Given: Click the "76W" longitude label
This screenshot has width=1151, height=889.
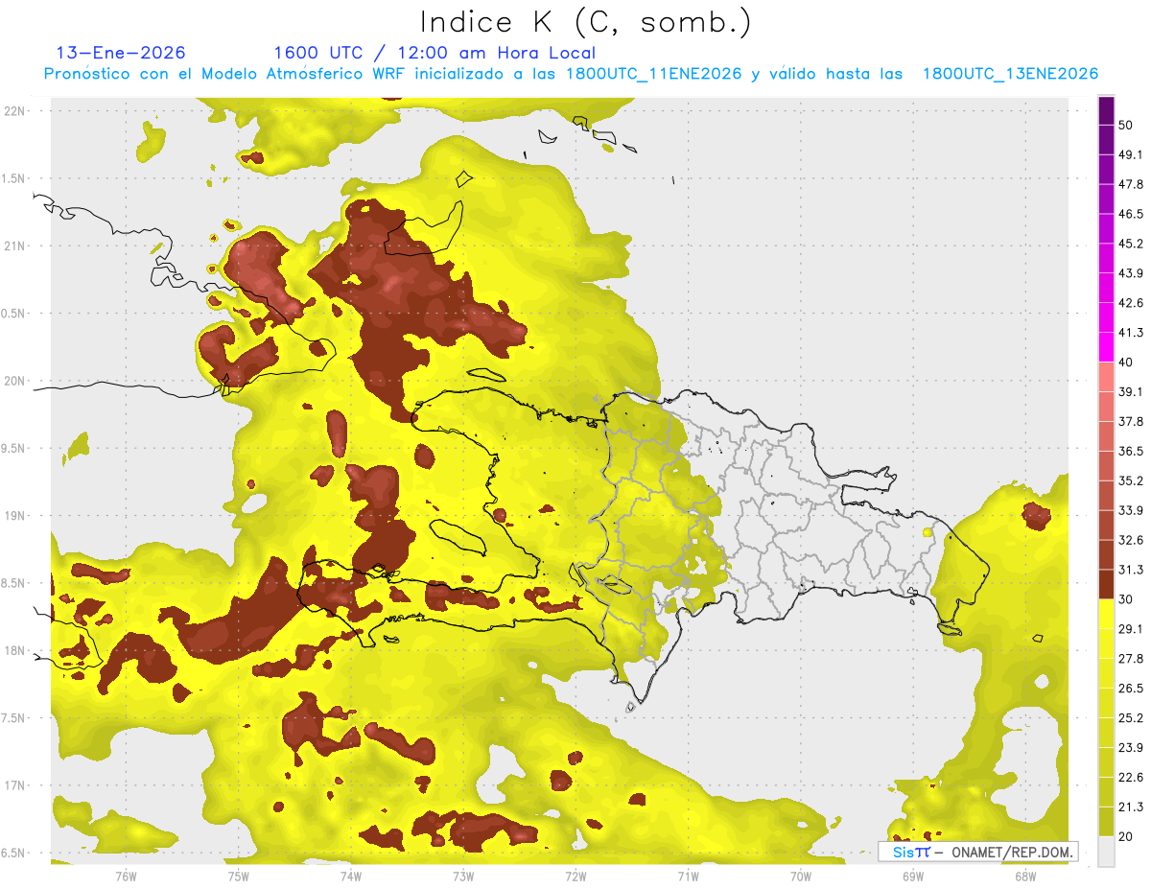Looking at the screenshot, I should (126, 876).
